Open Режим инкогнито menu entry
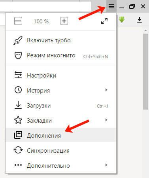 coord(61,55)
